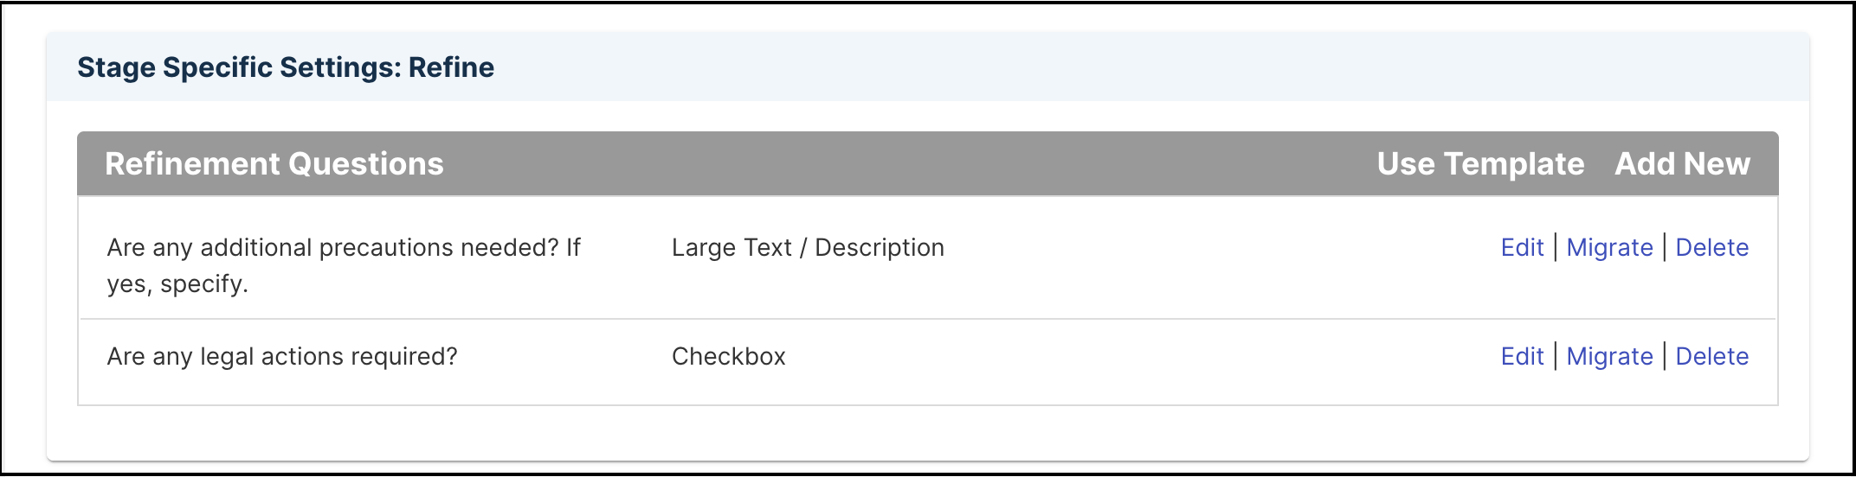1856x477 pixels.
Task: Open the Use Template option
Action: click(1480, 163)
